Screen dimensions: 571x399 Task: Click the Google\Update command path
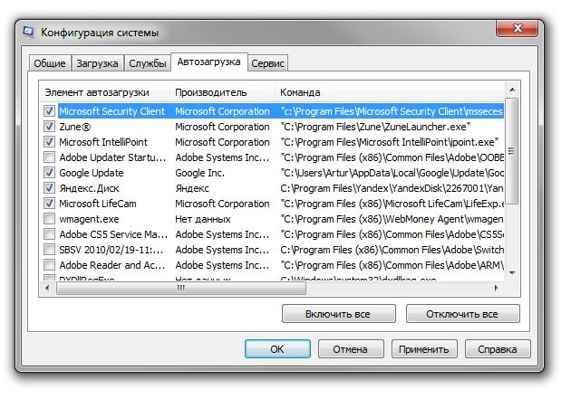(392, 173)
